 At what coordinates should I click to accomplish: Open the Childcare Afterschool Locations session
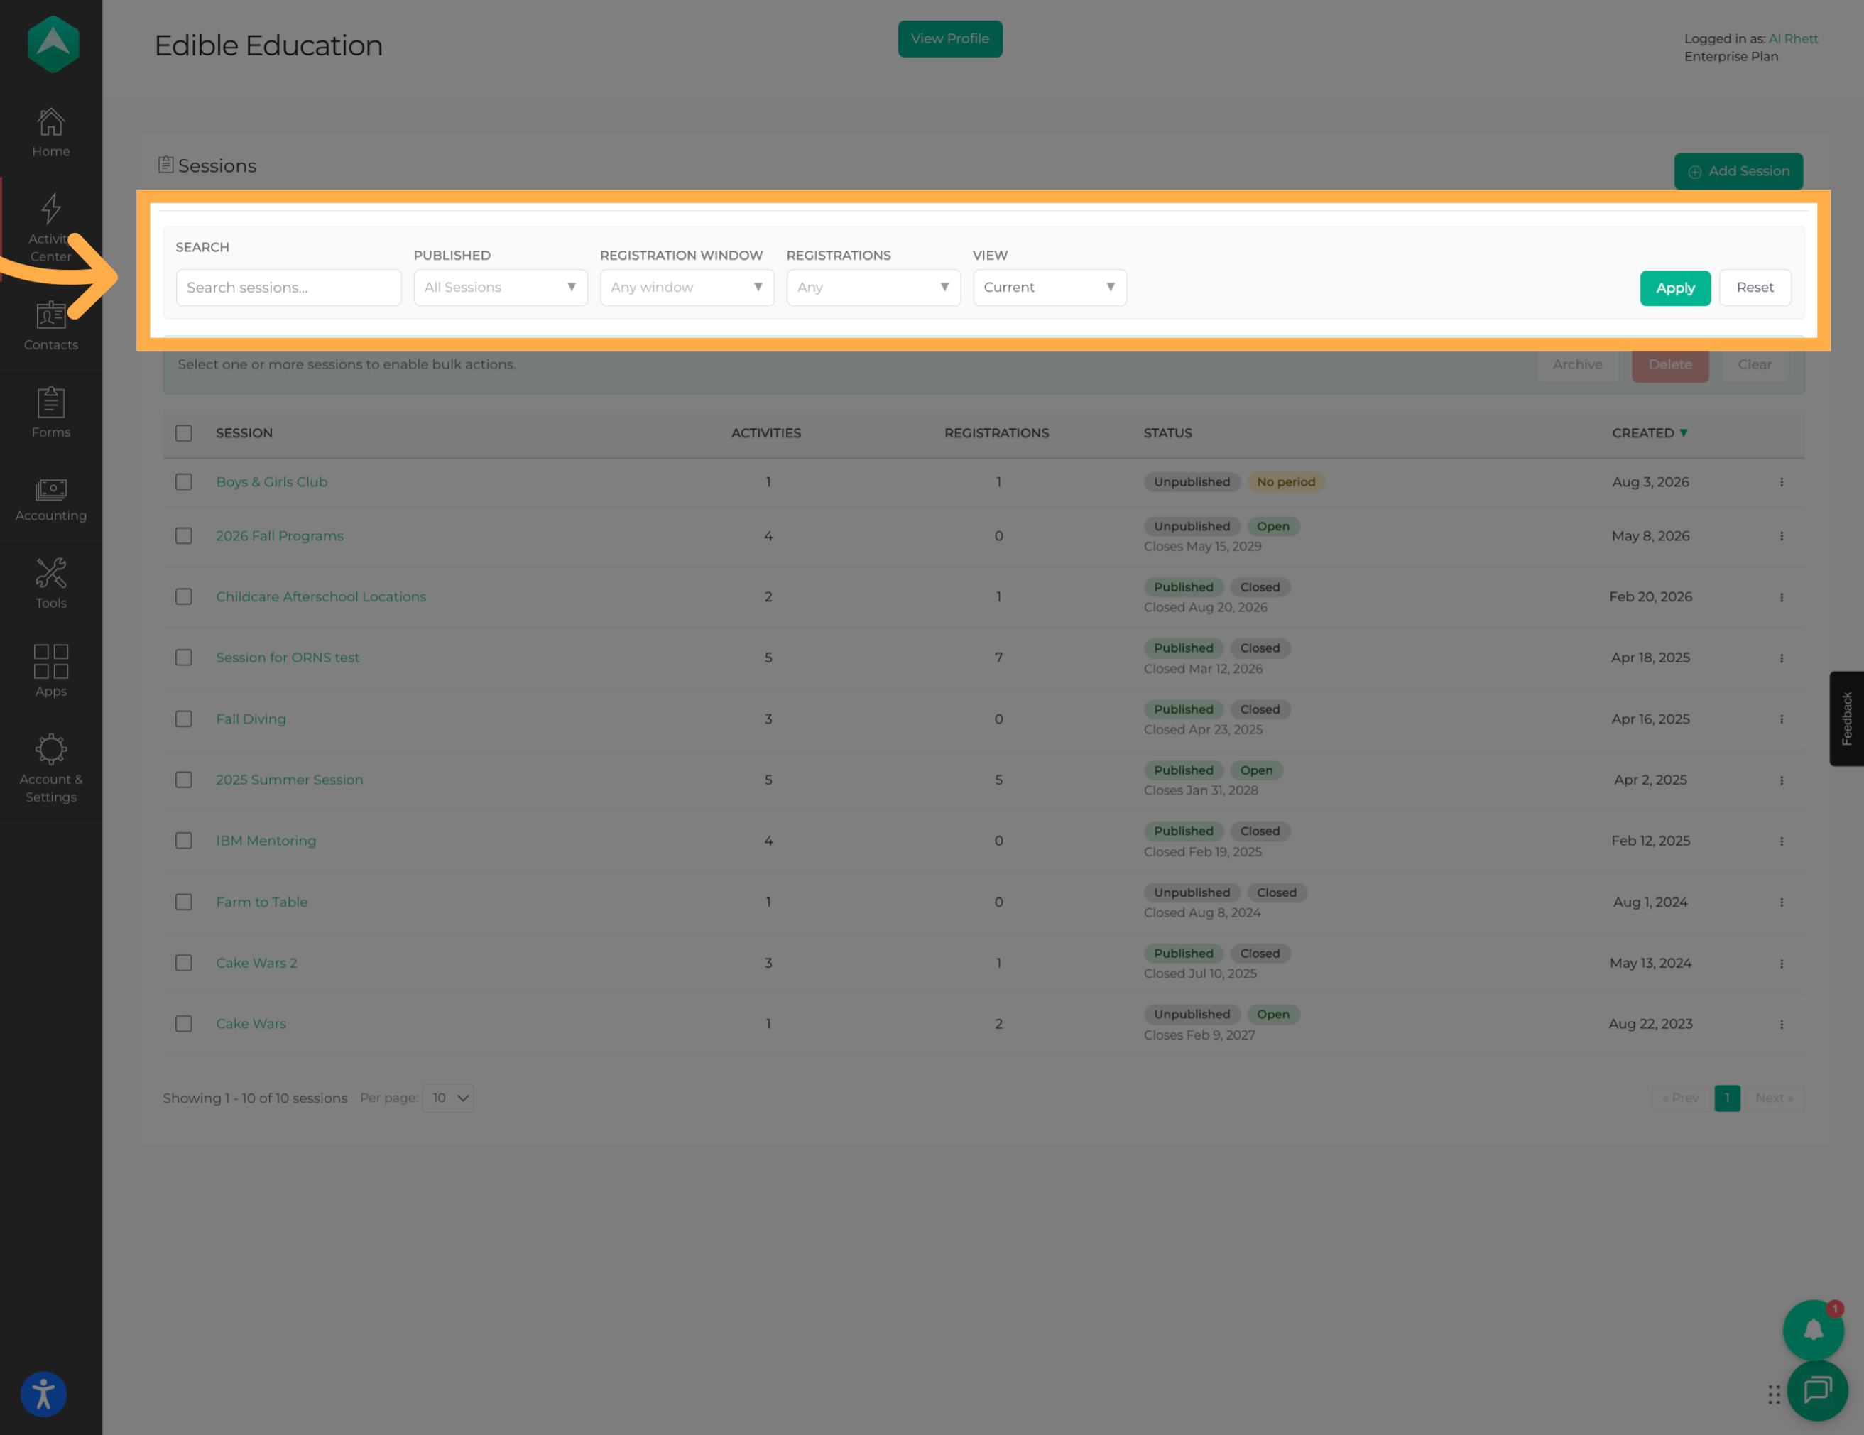[x=321, y=596]
